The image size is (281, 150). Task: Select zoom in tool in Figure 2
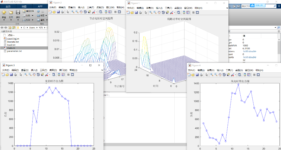73,12
